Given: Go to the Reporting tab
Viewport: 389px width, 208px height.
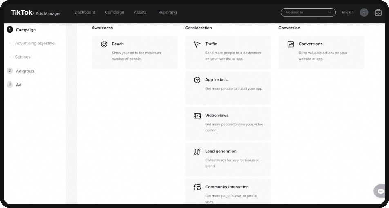Looking at the screenshot, I should pos(168,13).
